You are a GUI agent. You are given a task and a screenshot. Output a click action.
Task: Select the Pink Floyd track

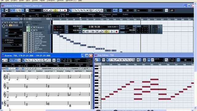[x=38, y=35]
